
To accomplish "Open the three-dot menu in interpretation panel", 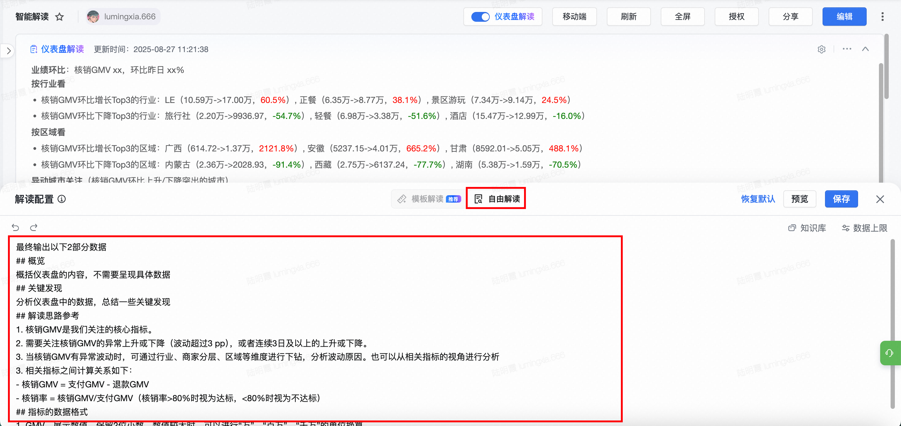I will (847, 49).
